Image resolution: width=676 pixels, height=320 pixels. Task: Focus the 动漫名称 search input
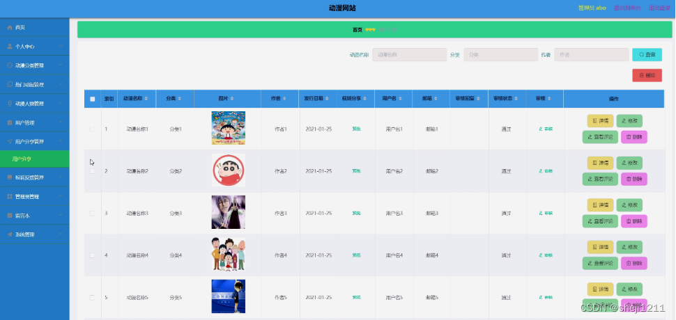(x=410, y=55)
